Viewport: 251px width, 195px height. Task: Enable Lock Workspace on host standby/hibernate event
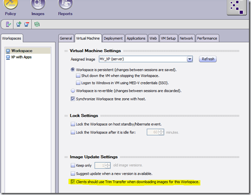coord(73,124)
